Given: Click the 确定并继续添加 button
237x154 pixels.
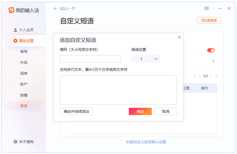Looking at the screenshot, I should (76, 111).
